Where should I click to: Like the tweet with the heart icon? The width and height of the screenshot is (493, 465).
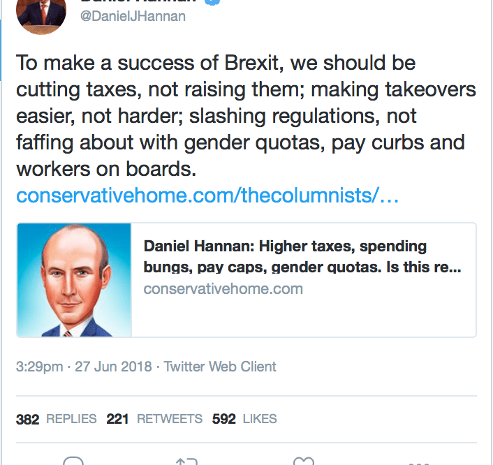[302, 461]
